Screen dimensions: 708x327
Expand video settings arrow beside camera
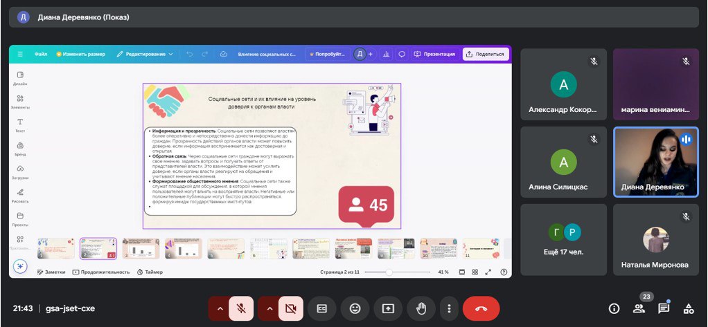269,308
